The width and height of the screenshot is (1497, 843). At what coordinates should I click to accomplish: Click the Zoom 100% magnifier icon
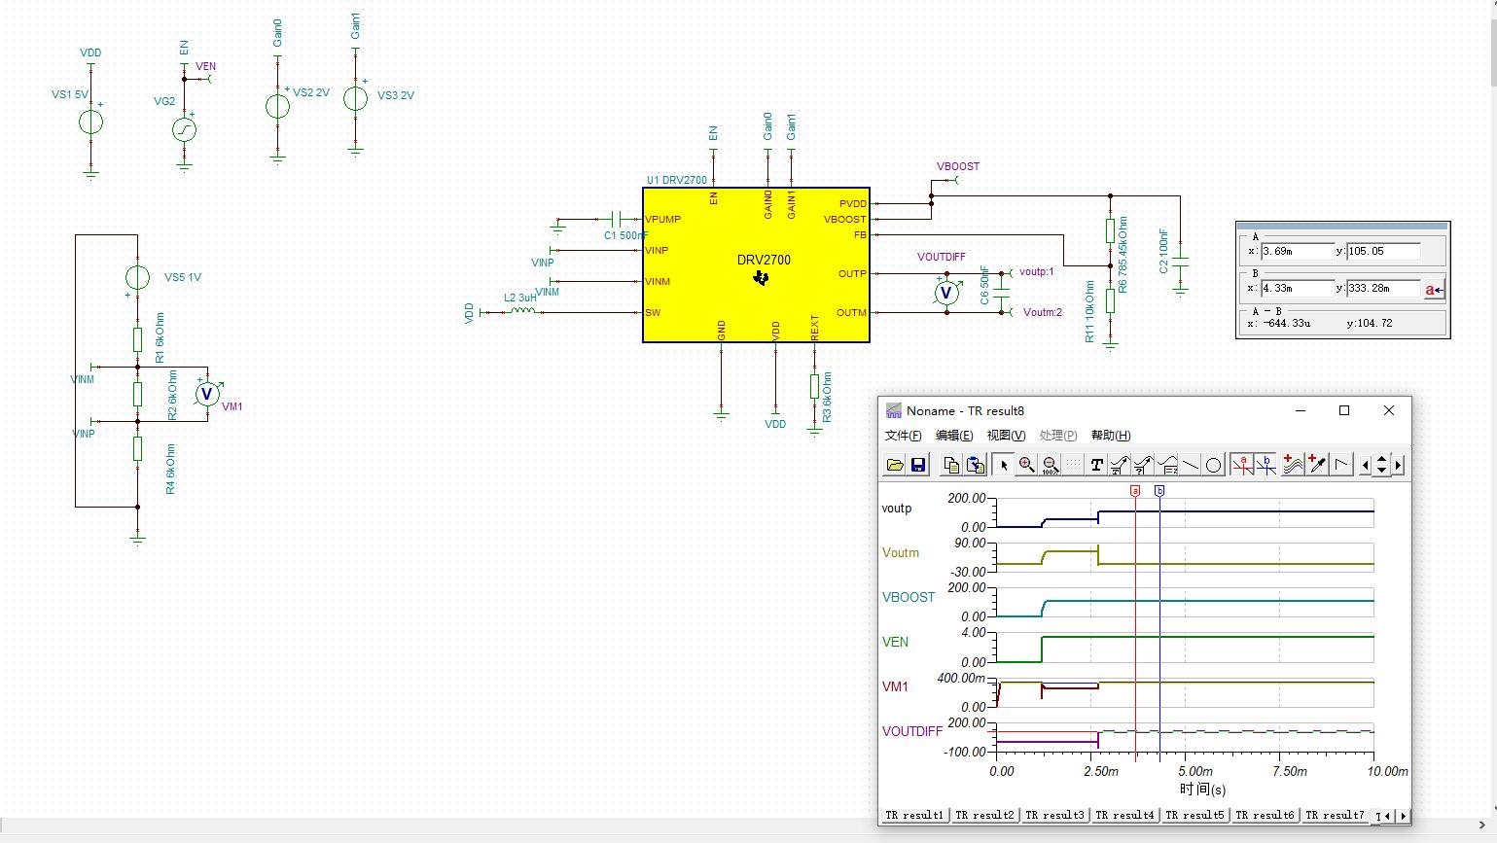coord(1050,465)
